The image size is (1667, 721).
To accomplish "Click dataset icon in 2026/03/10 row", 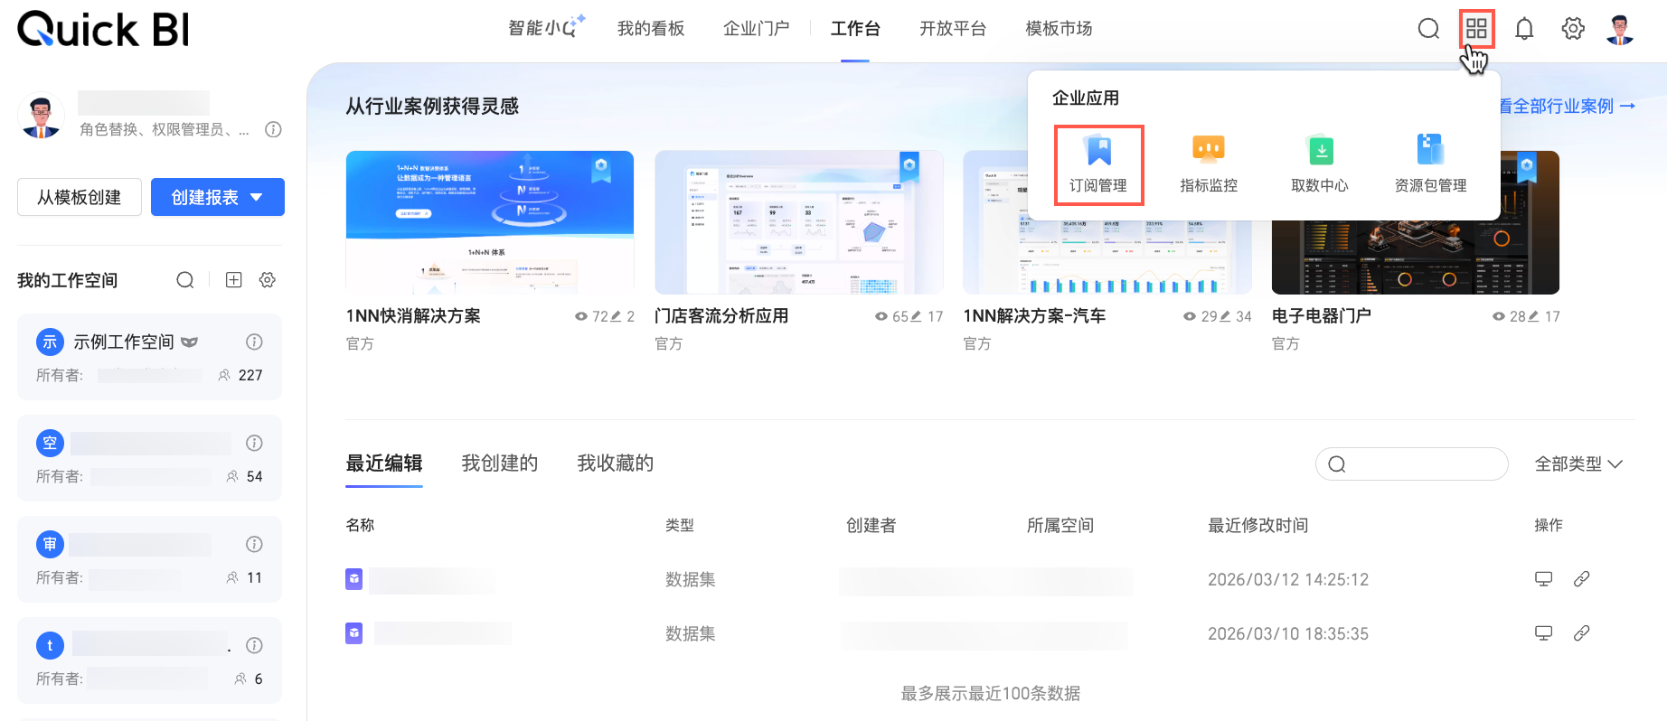I will coord(354,633).
